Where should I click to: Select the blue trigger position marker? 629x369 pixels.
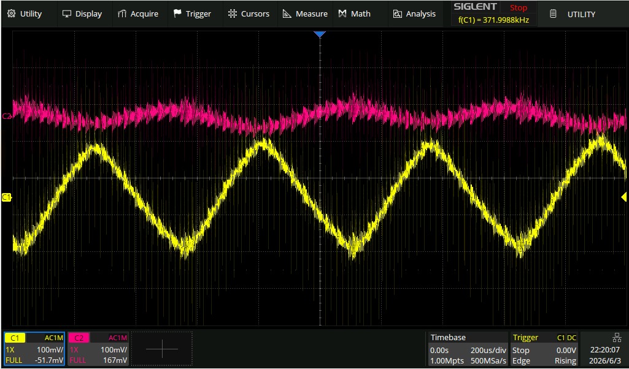[320, 35]
